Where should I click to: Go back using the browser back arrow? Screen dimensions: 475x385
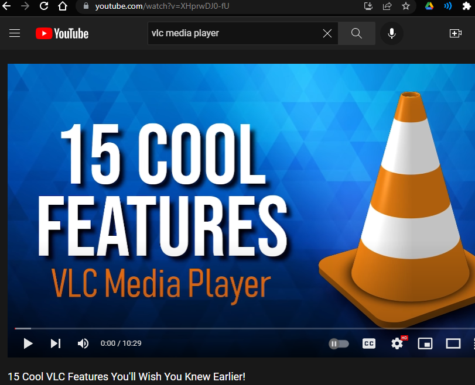tap(6, 6)
